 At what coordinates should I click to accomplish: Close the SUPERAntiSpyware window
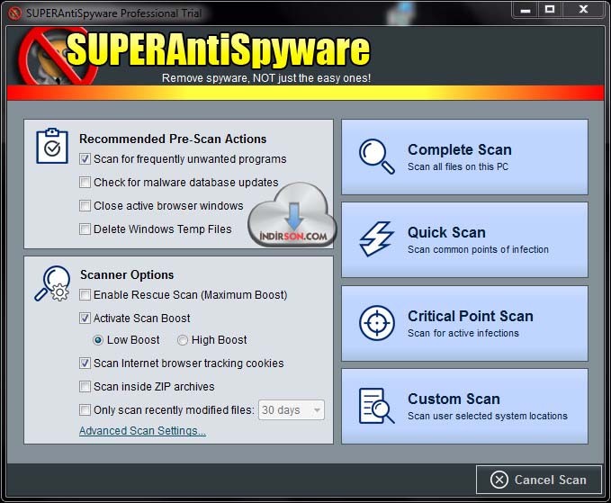click(x=583, y=9)
